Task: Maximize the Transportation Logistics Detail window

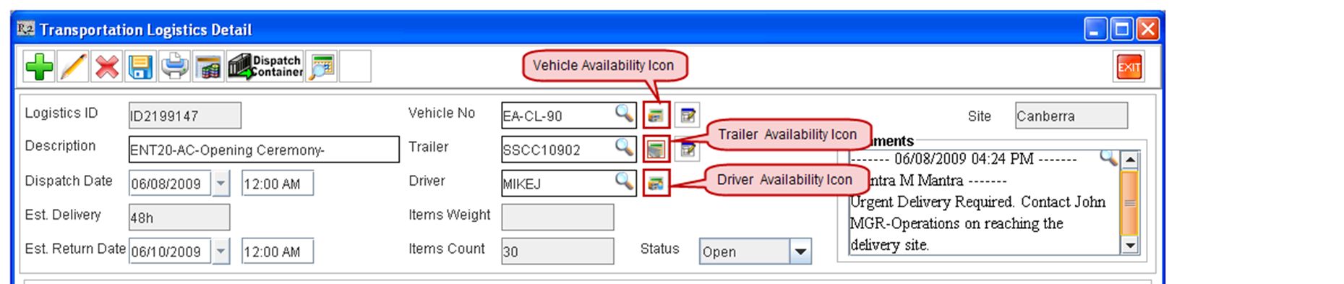Action: pyautogui.click(x=1121, y=29)
